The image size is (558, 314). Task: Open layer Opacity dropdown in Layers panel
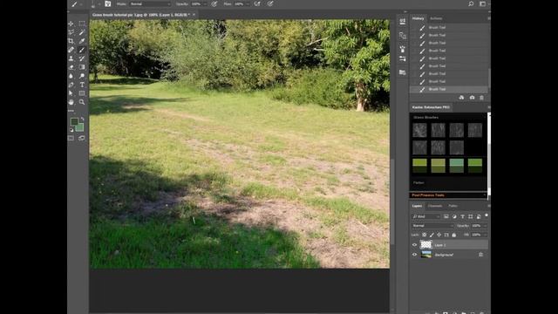tap(485, 226)
